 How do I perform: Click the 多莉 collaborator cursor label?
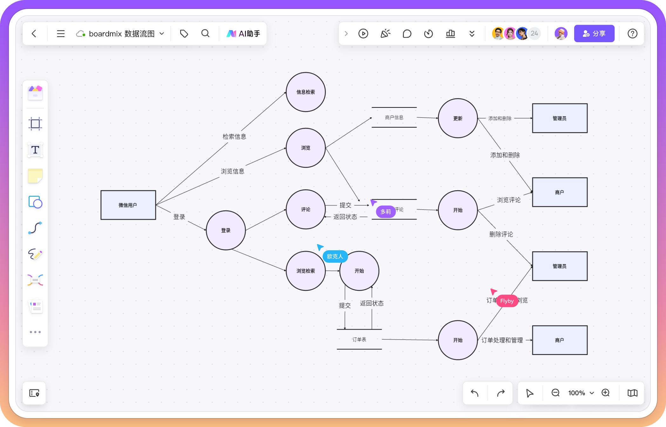(386, 212)
